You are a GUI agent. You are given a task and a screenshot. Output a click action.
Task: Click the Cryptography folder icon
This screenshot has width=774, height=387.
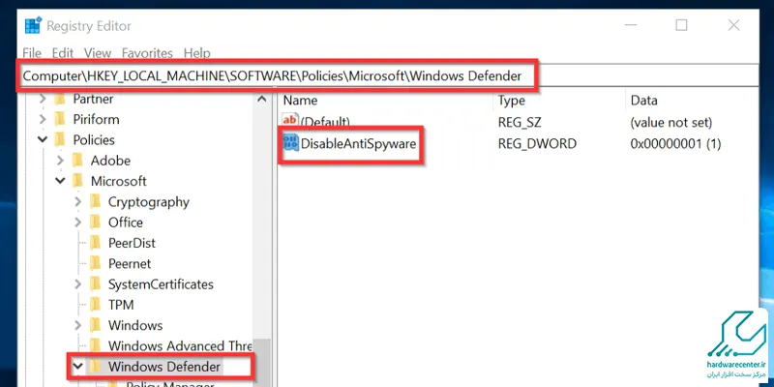pos(95,202)
